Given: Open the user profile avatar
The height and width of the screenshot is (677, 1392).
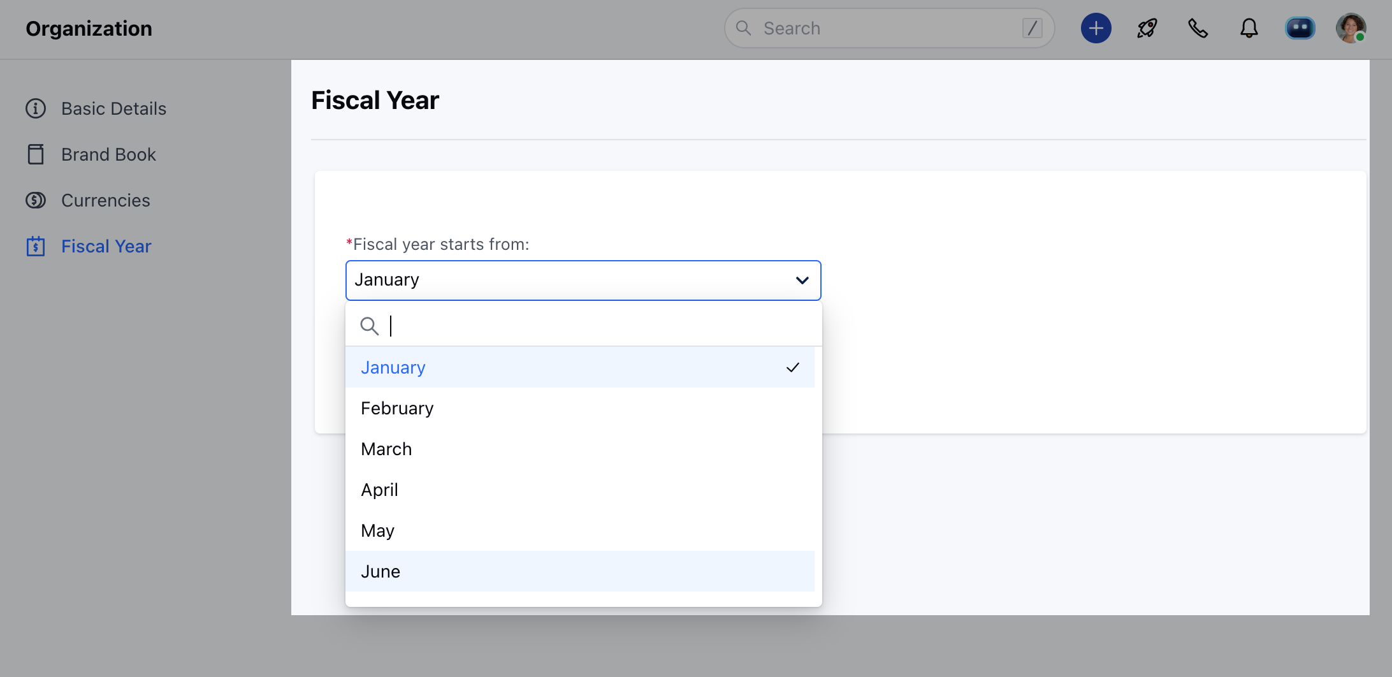Looking at the screenshot, I should pyautogui.click(x=1351, y=29).
